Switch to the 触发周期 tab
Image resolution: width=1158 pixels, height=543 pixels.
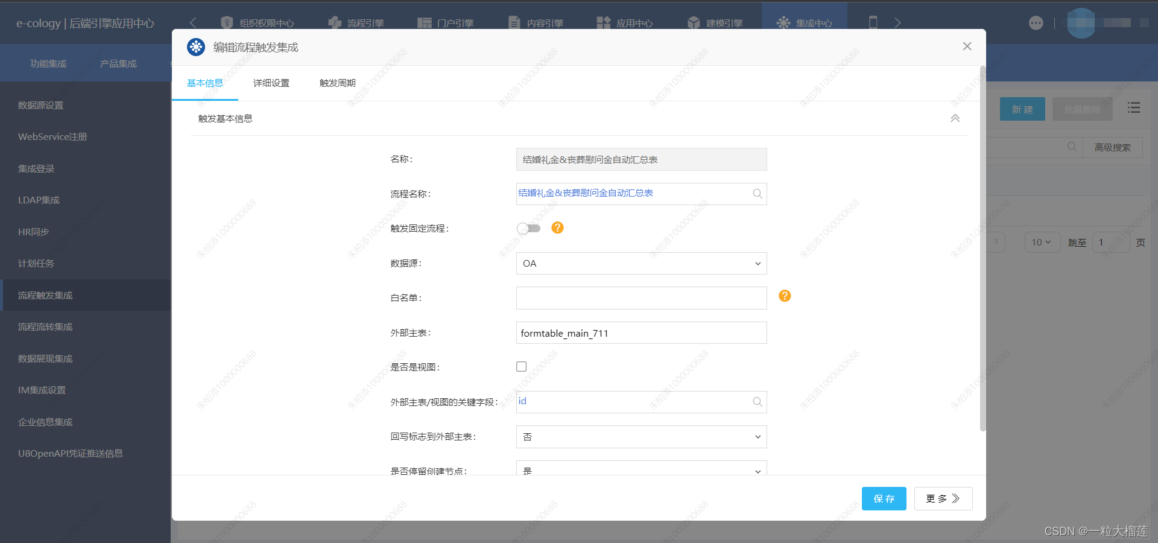pyautogui.click(x=337, y=83)
